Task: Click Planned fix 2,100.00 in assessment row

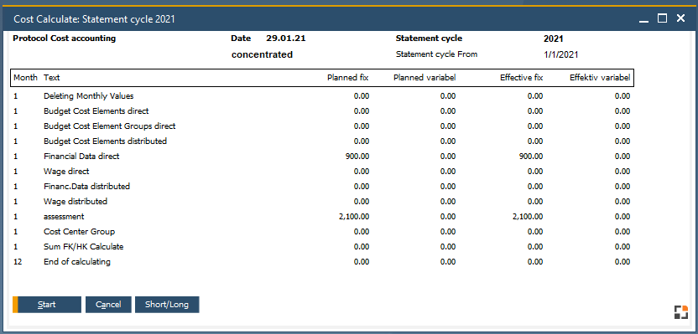Action: coord(354,217)
